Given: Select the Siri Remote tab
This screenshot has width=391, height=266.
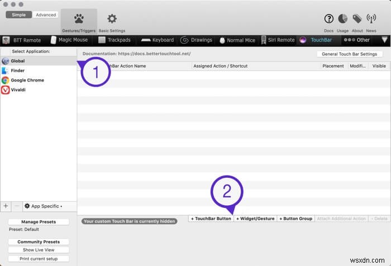Looking at the screenshot, I should coord(278,40).
